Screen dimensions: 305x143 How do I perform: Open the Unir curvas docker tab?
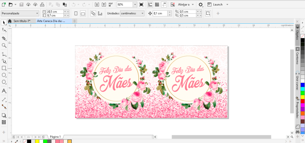[x=297, y=80]
